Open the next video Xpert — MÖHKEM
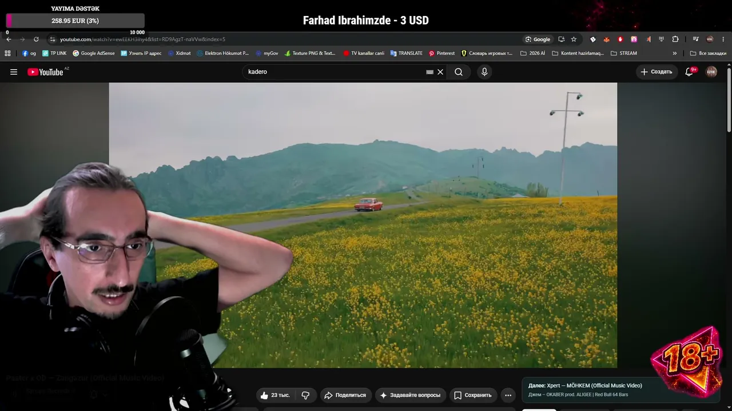Screen dimensions: 732x411 click(x=585, y=386)
